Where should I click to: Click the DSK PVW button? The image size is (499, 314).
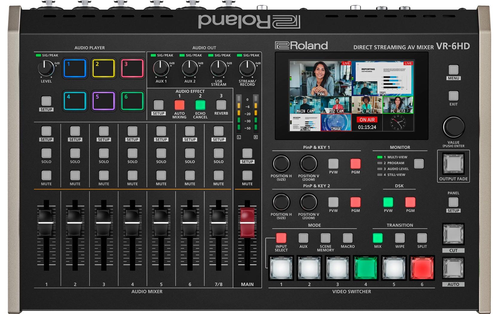(x=388, y=202)
